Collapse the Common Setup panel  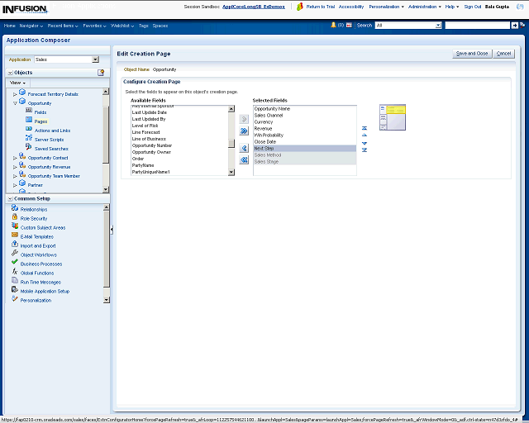coord(10,198)
